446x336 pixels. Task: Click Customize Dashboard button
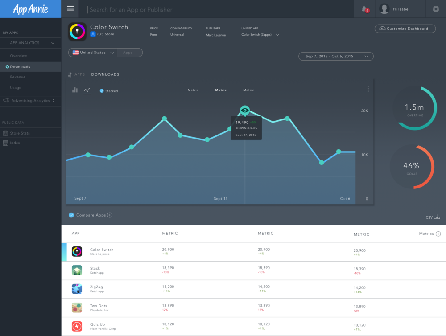point(405,29)
